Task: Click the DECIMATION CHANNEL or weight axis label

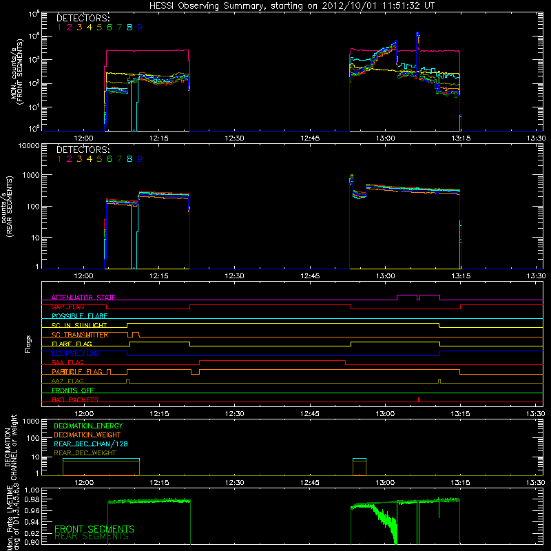Action: (10, 448)
